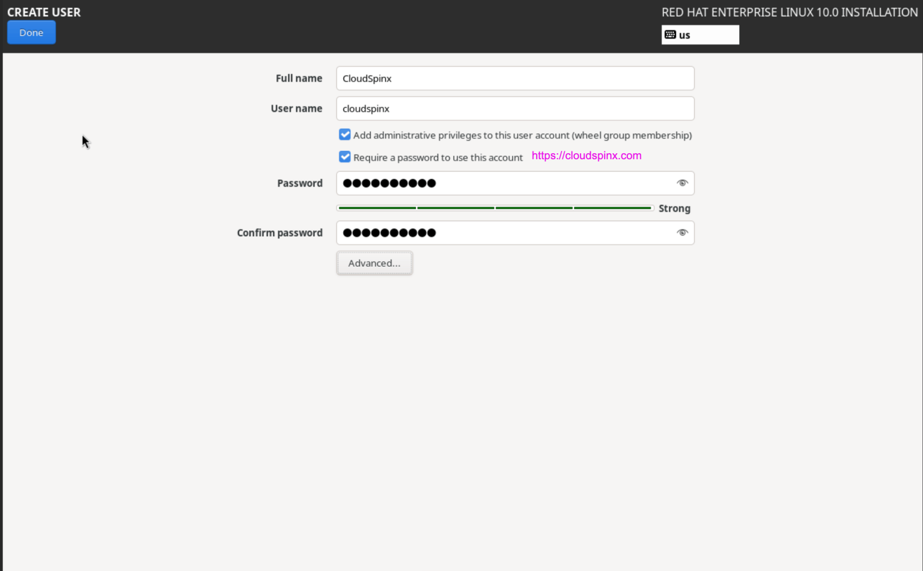Viewport: 923px width, 571px height.
Task: Open the Advanced user settings dialog
Action: point(374,263)
